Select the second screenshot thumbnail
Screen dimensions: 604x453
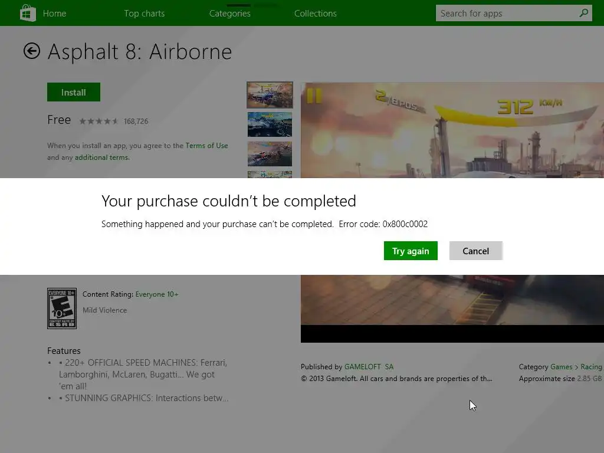270,124
